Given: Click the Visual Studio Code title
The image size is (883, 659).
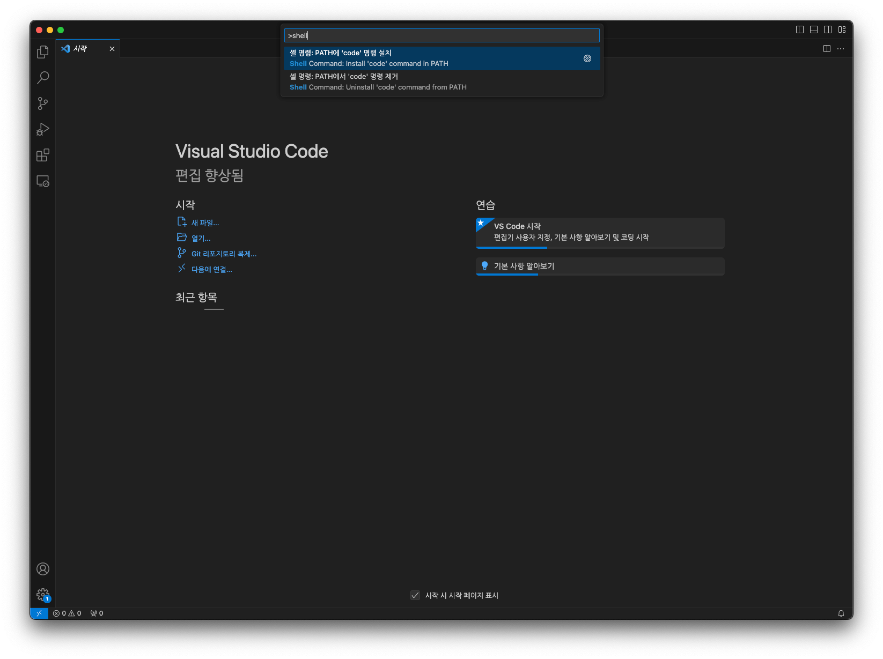Looking at the screenshot, I should [252, 152].
